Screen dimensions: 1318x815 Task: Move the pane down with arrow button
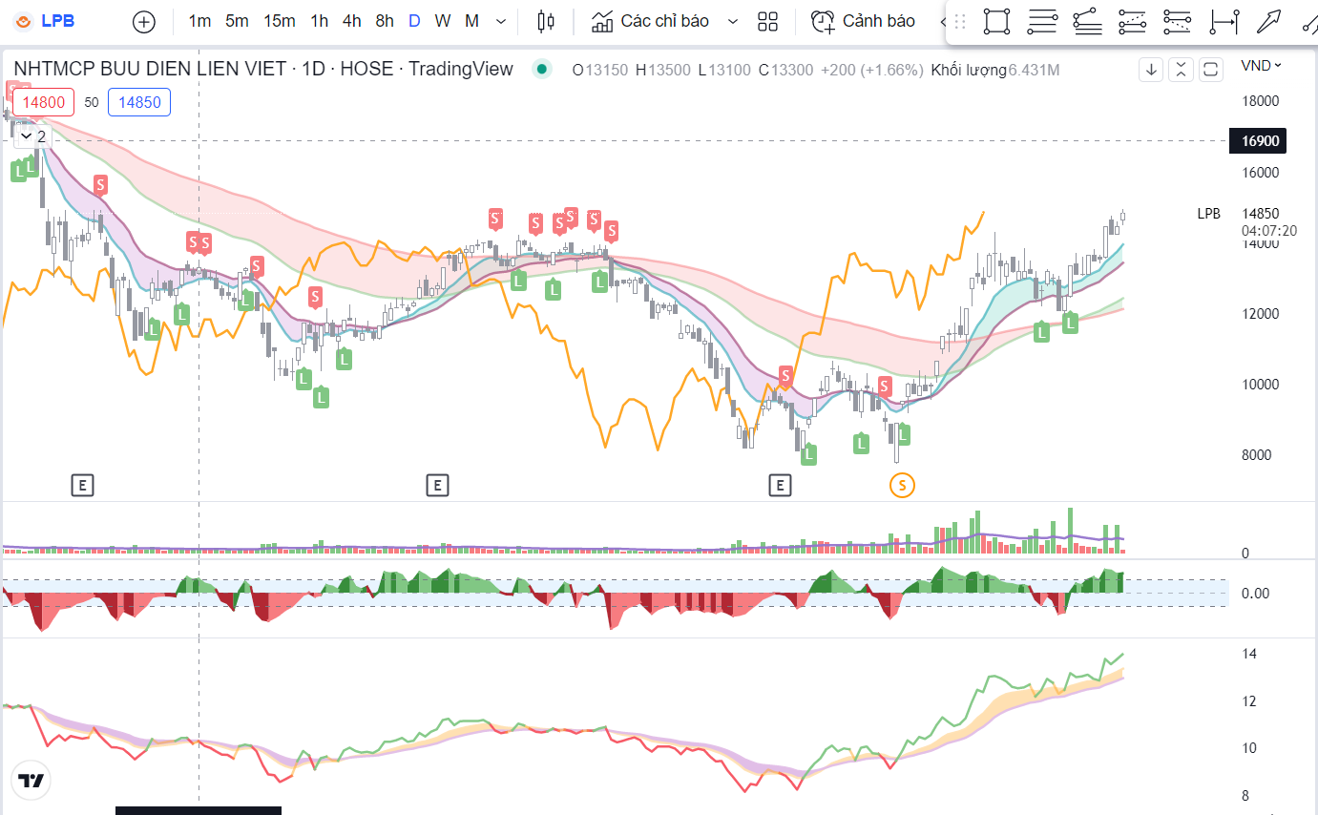(1151, 69)
